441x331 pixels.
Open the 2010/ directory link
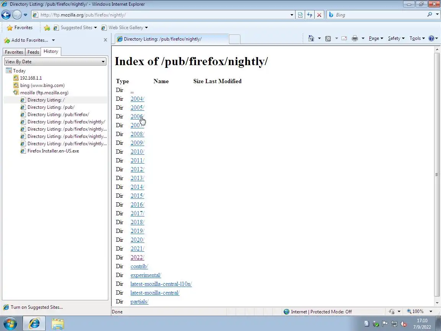point(137,152)
